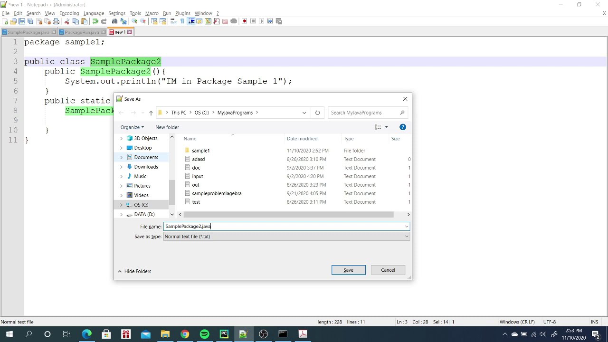Screen dimensions: 608x342
Task: Collapse folders via Hide Folders
Action: 134,271
